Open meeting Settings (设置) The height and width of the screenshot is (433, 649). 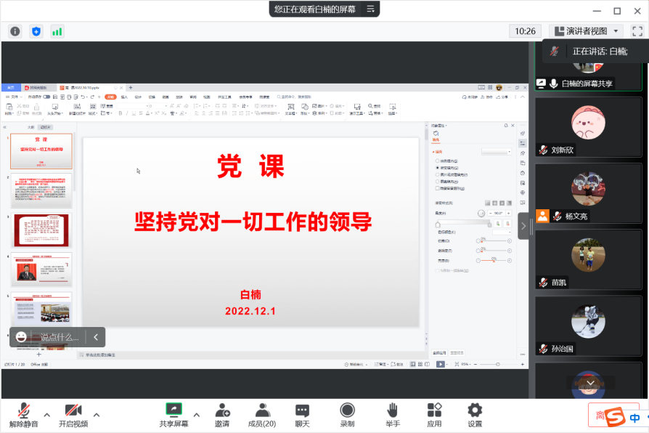[475, 415]
